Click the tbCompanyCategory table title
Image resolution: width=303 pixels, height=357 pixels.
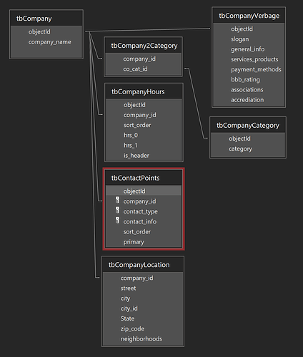[x=248, y=125]
